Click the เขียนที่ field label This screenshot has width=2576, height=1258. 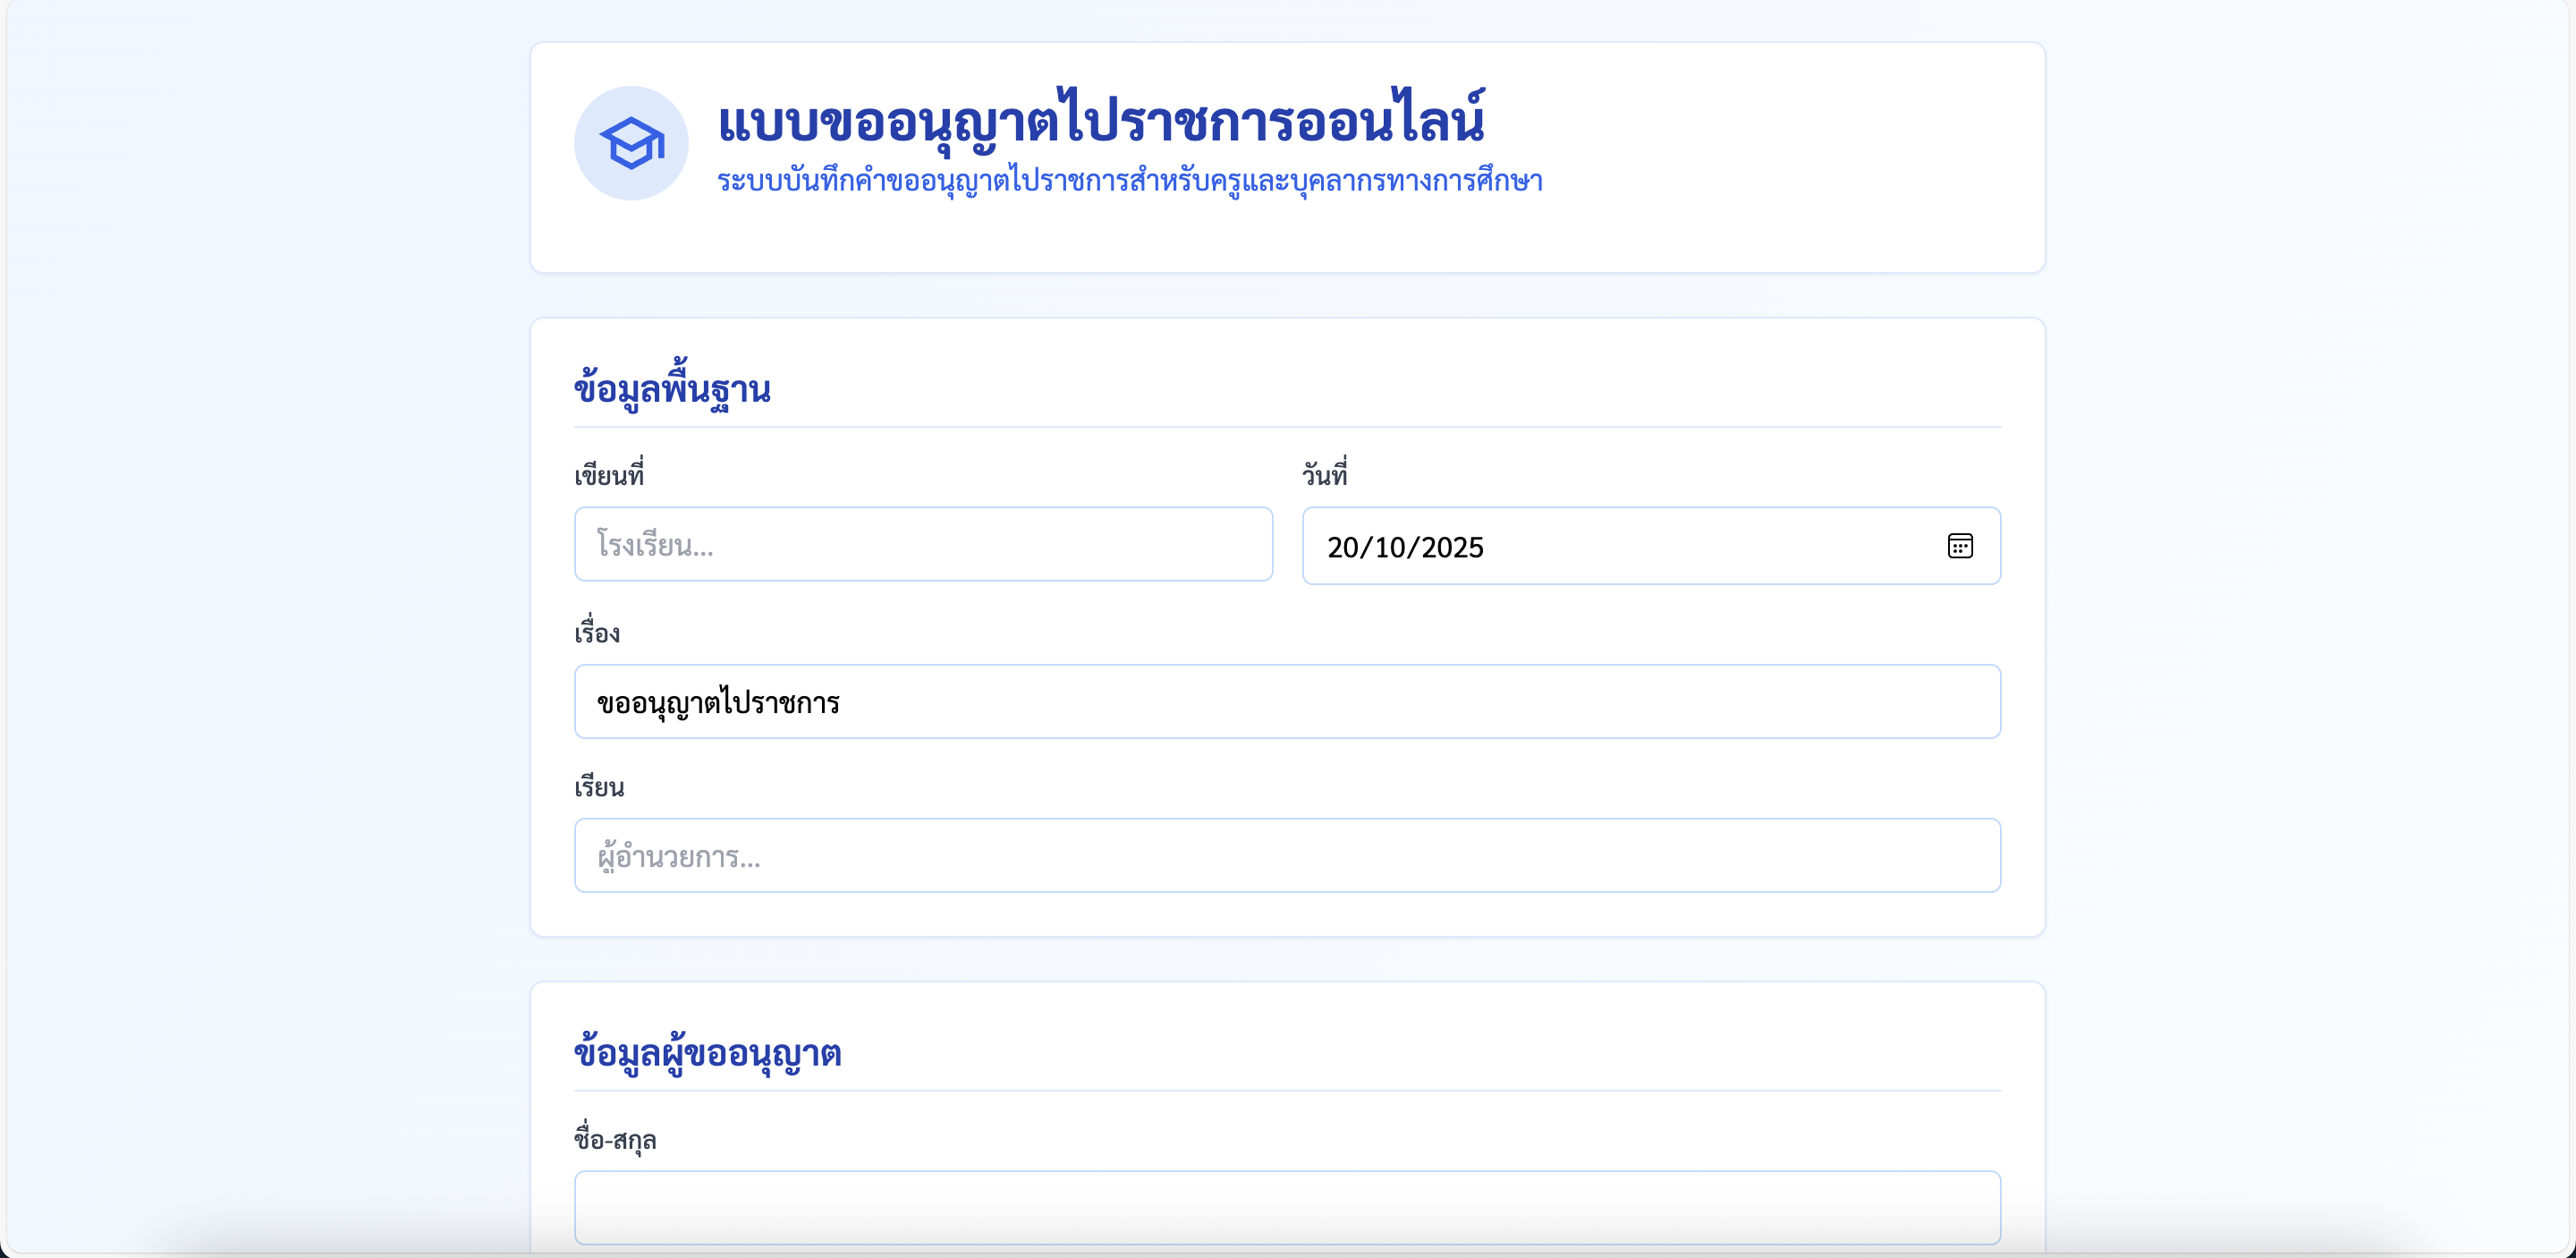(609, 474)
